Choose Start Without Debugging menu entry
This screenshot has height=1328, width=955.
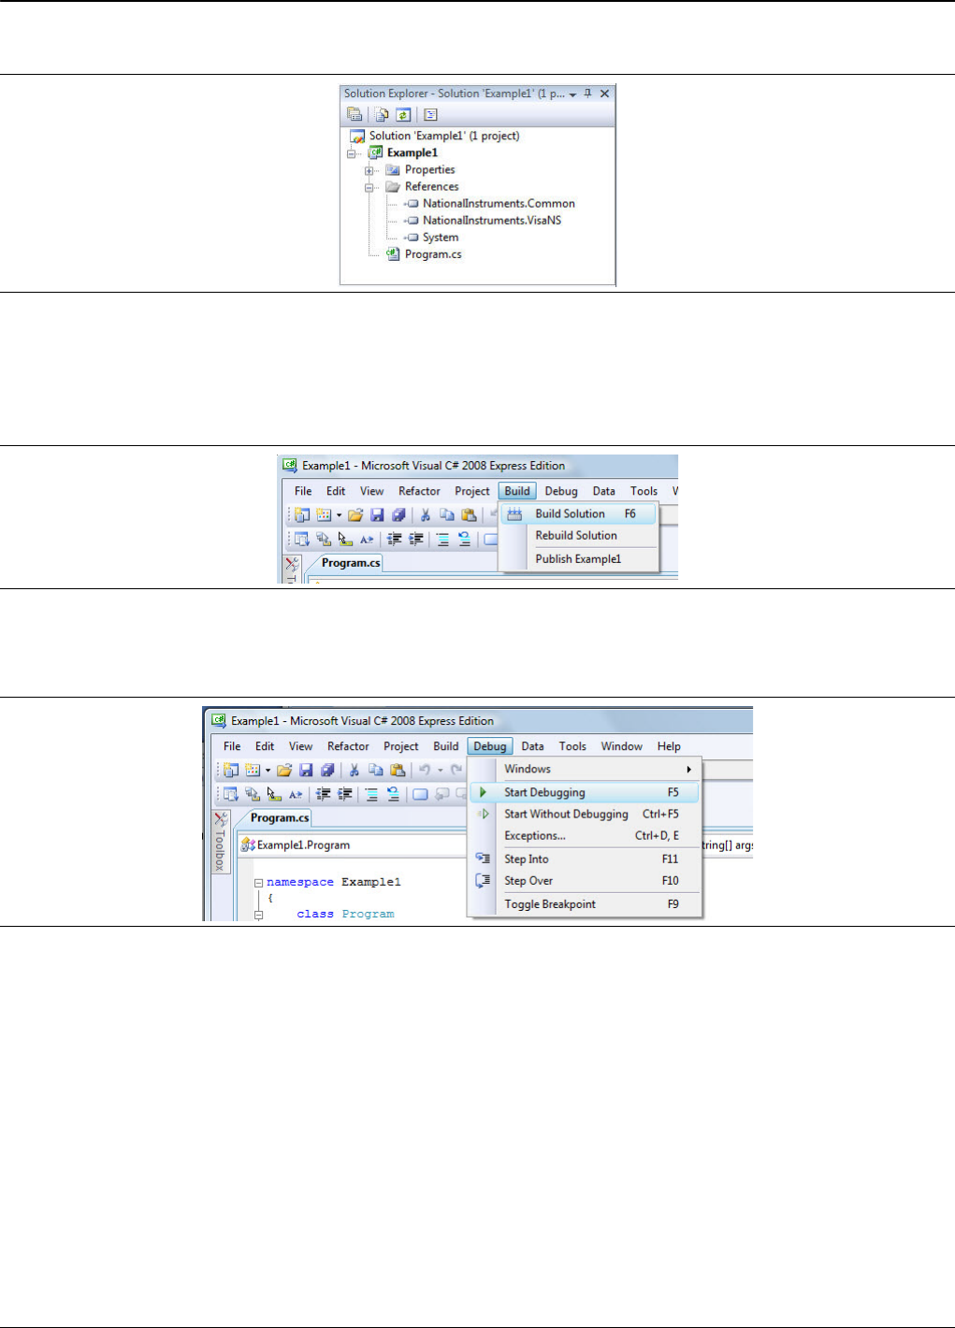(x=586, y=814)
